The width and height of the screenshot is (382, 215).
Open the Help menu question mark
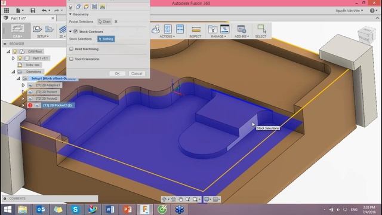coord(372,11)
